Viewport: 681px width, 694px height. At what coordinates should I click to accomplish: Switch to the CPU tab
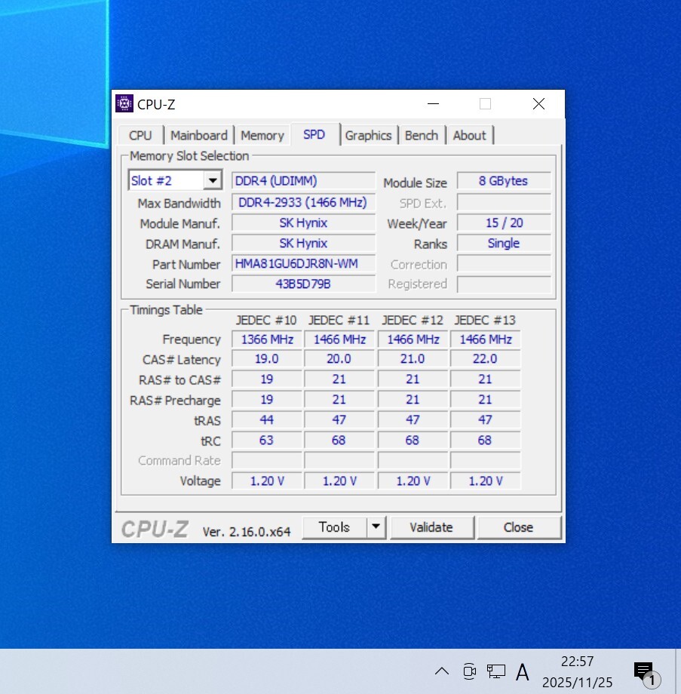[140, 136]
